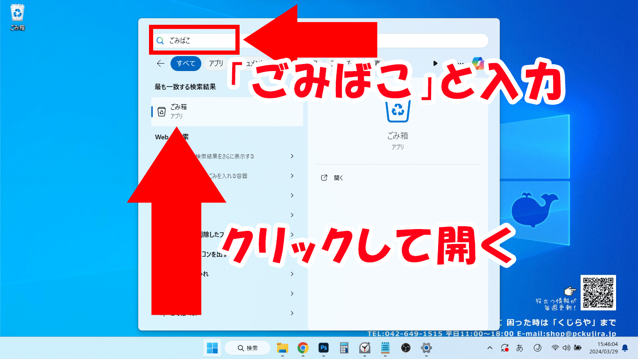Viewport: 638px width, 359px height.
Task: Open the three-dots more options in the search panel
Action: coord(461,63)
